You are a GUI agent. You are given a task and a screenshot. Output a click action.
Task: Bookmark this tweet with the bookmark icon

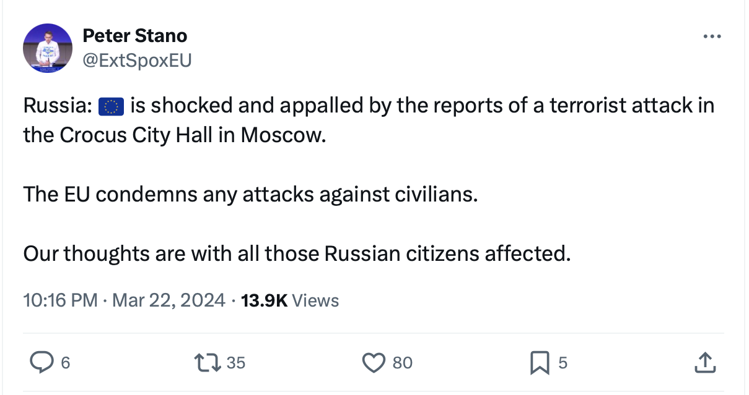coord(539,362)
